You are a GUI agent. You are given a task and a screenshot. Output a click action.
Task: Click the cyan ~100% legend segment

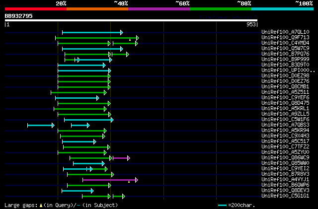(282, 9)
